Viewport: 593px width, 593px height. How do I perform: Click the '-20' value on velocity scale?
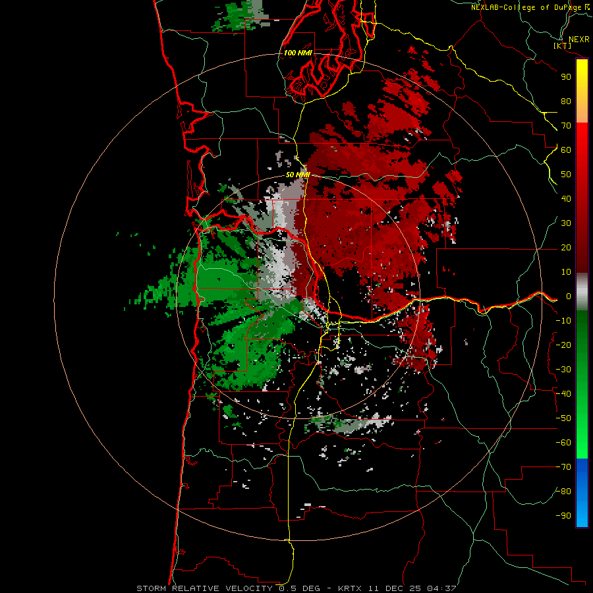point(563,345)
